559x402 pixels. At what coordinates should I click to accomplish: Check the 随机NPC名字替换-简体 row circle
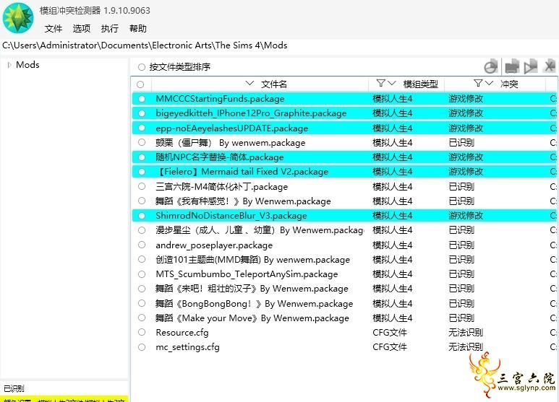(142, 157)
